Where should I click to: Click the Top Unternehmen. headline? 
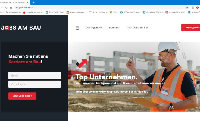point(107,77)
